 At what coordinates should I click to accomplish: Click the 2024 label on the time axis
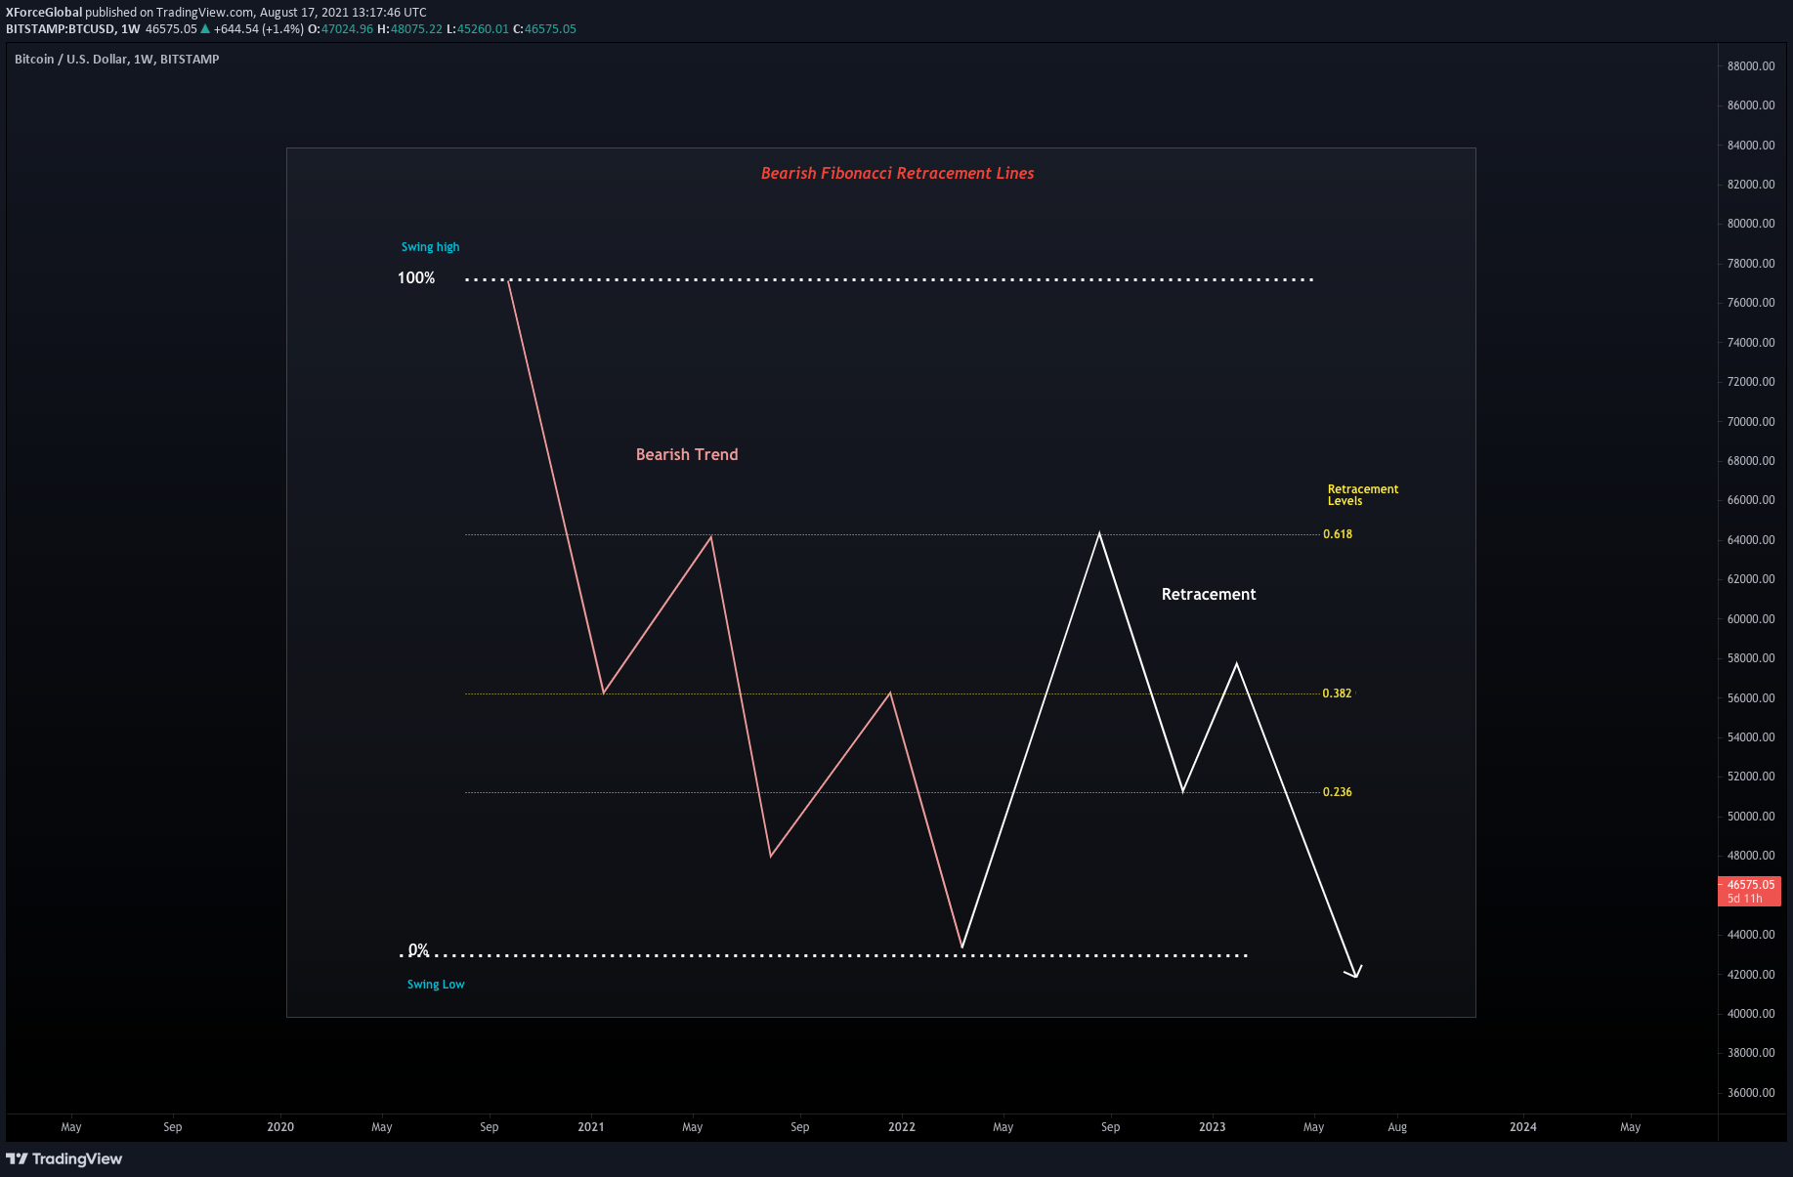tap(1523, 1127)
